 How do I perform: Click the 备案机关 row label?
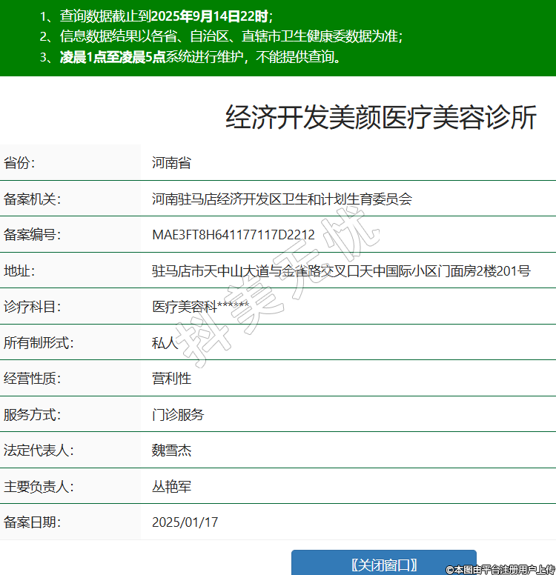32,199
